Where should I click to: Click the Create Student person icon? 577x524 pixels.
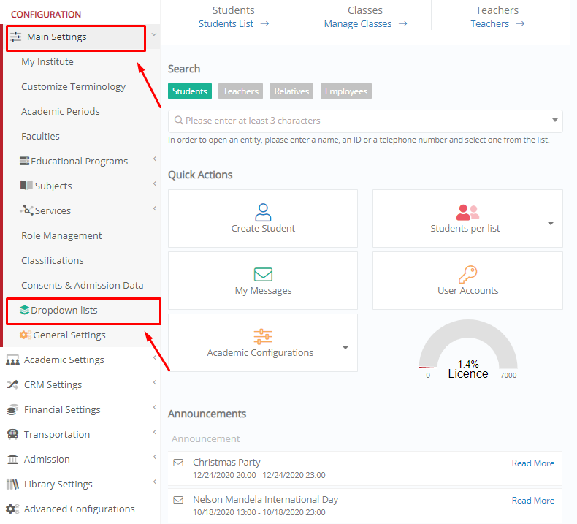click(x=263, y=212)
